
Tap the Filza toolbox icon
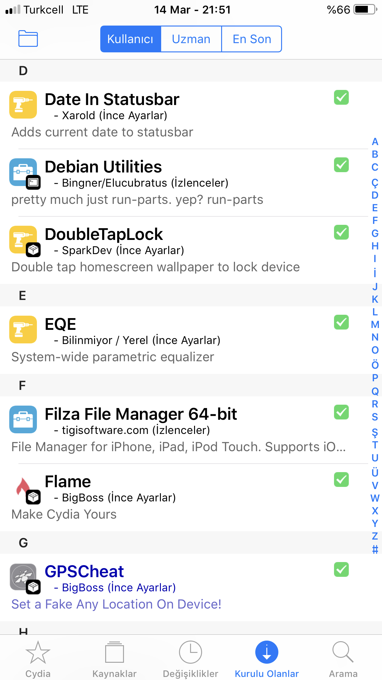coord(23,419)
